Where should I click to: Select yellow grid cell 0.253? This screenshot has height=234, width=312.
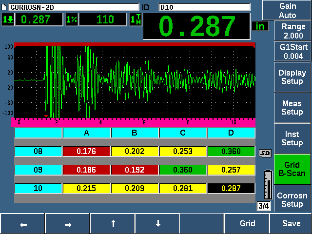(x=183, y=152)
